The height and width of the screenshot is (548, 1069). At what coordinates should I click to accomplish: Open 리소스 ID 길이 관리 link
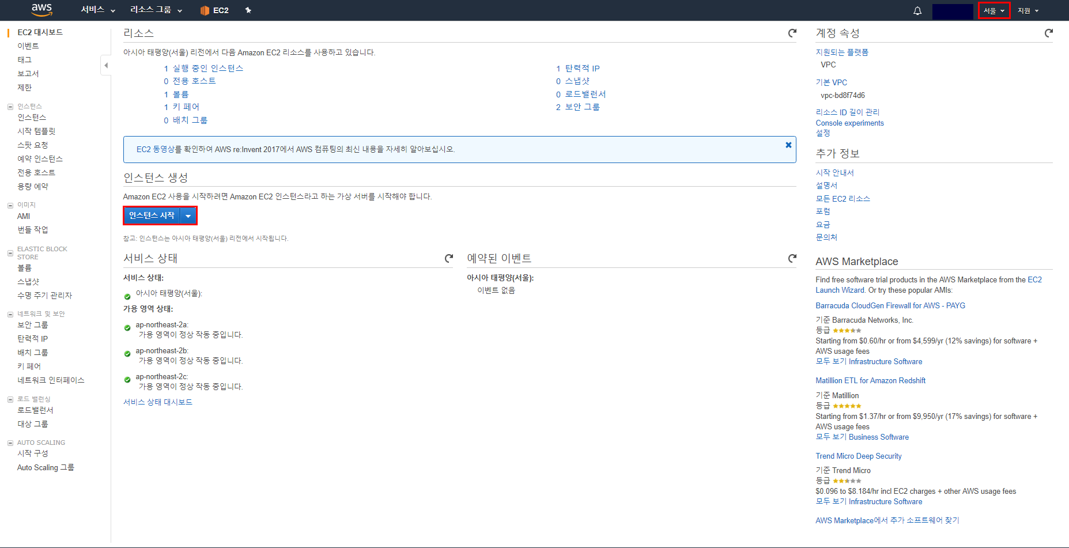coord(848,112)
